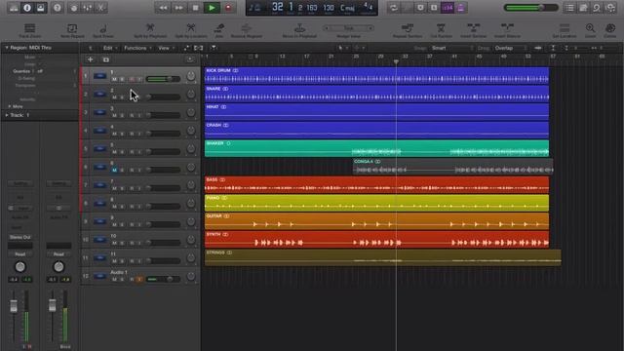Click the Spot Erase toolbar icon
Image resolution: width=624 pixels, height=351 pixels.
pos(103,28)
